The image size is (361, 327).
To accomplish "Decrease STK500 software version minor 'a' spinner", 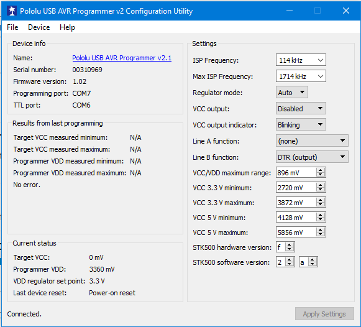I will click(x=313, y=264).
